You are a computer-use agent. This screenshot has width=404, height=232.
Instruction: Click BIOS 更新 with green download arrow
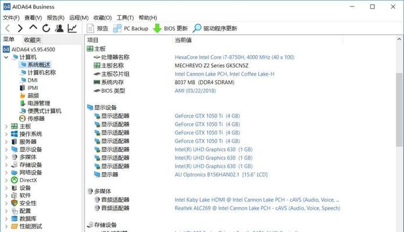170,28
